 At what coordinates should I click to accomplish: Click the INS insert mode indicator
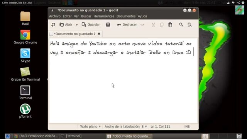click(x=187, y=127)
